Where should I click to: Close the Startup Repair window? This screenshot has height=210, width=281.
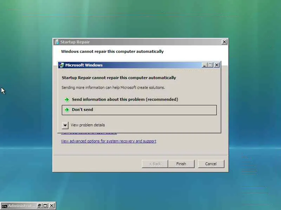coord(224,42)
